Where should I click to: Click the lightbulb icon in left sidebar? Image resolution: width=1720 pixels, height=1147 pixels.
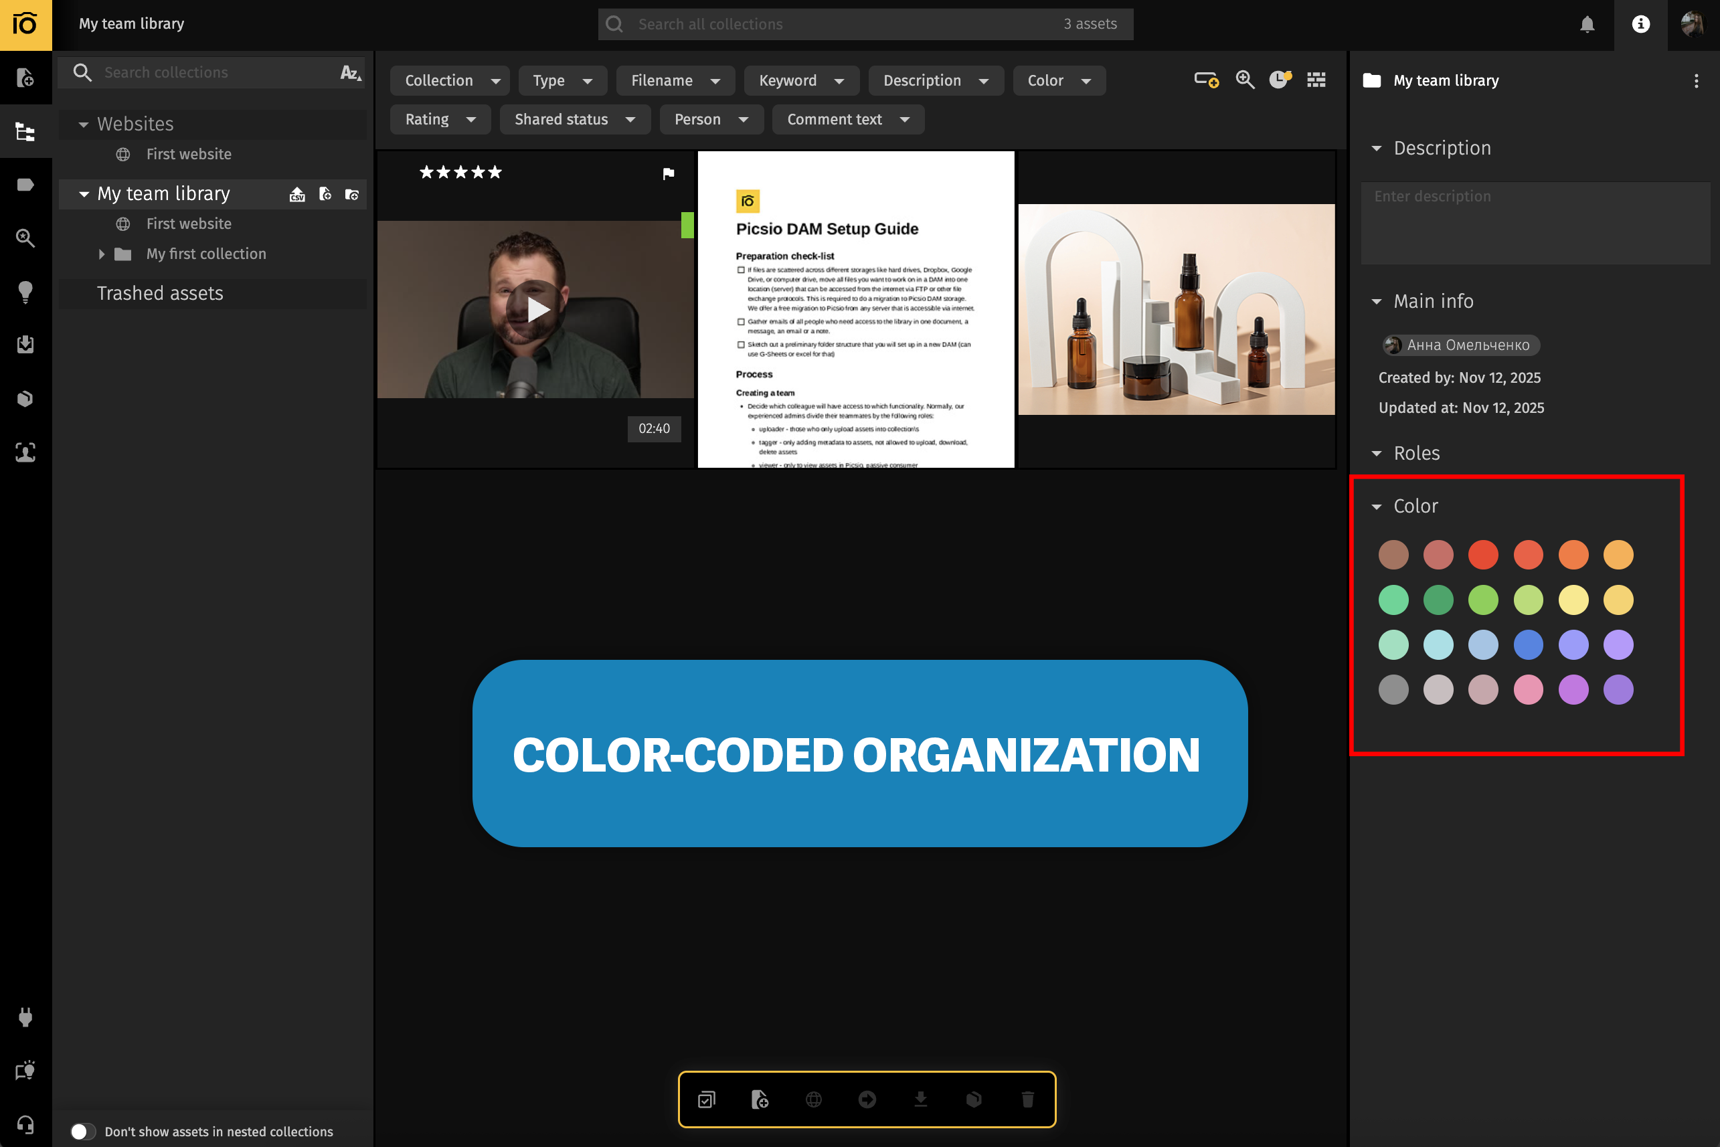(x=25, y=291)
